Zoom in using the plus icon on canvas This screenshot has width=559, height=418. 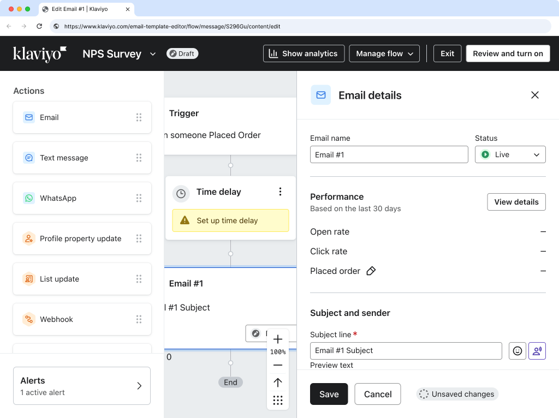tap(278, 338)
